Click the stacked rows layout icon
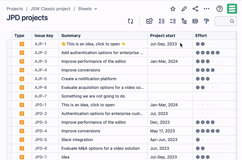This screenshot has width=242, height=160. pyautogui.click(x=195, y=21)
